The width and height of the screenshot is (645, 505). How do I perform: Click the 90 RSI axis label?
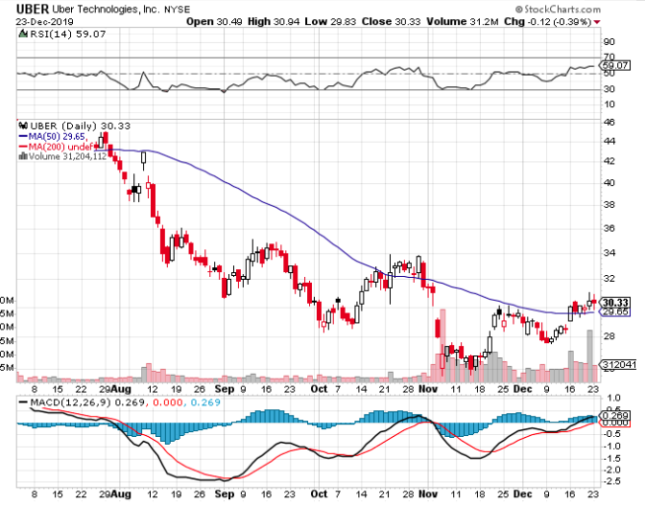click(x=609, y=42)
